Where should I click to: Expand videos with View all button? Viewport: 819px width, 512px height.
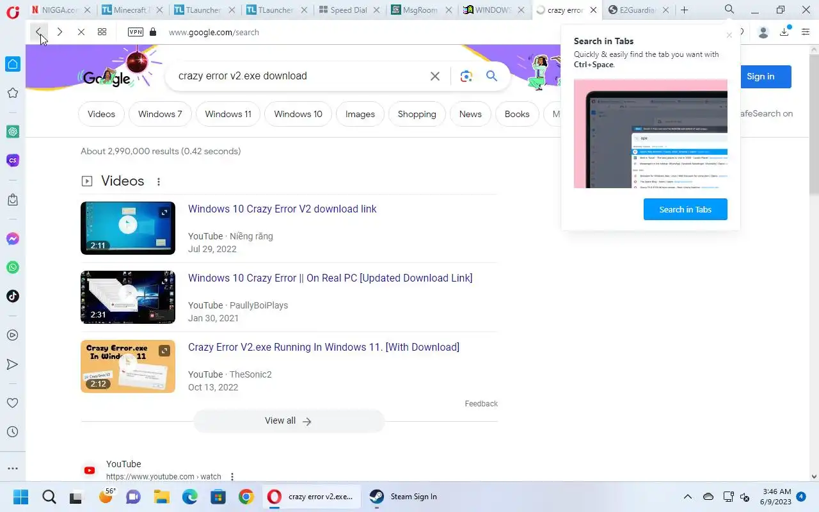[x=289, y=421]
